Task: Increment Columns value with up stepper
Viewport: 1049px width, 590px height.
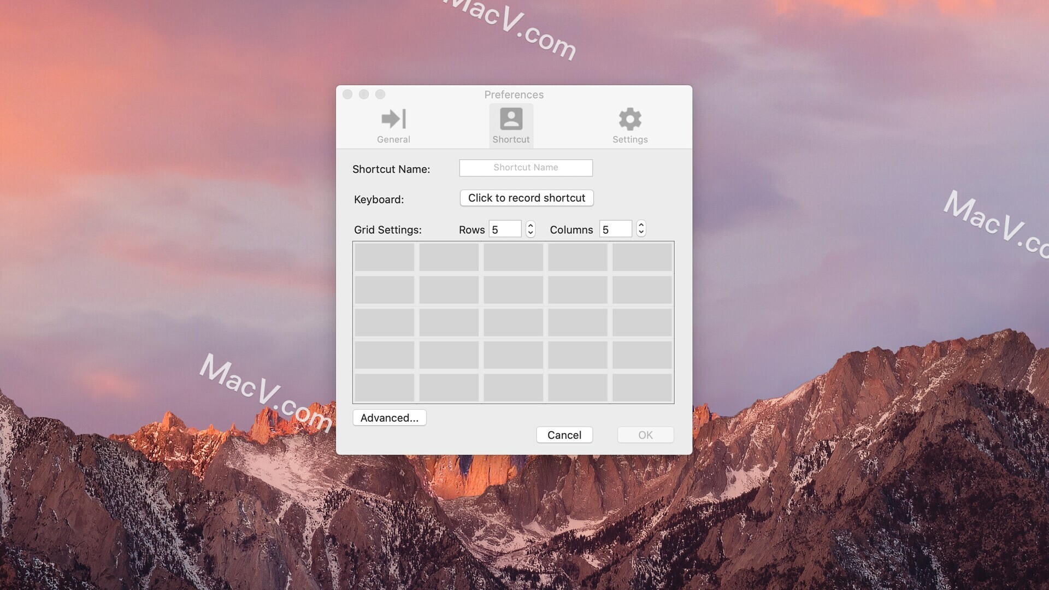Action: (640, 224)
